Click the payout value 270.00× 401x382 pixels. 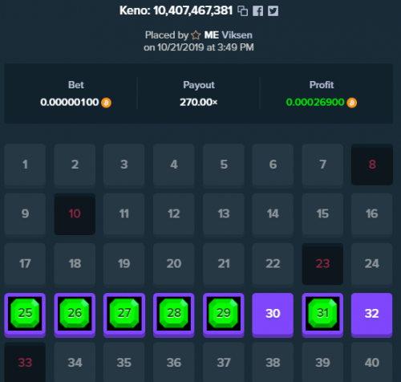pyautogui.click(x=199, y=103)
